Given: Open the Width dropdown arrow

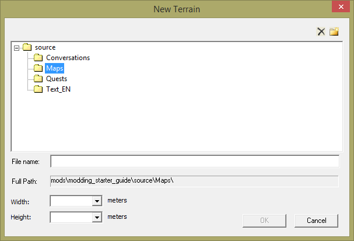Looking at the screenshot, I should 97,201.
